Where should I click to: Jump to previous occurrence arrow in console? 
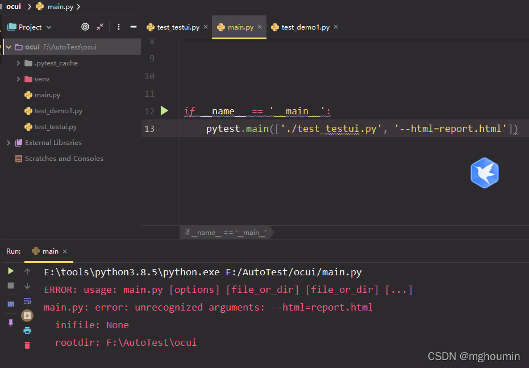pyautogui.click(x=27, y=271)
